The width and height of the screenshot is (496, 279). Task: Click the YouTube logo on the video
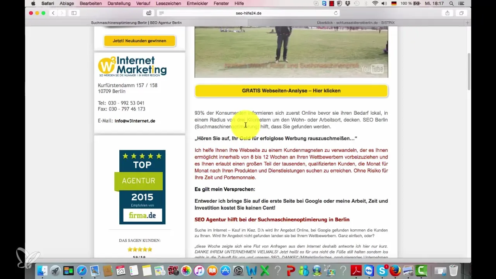pos(372,69)
